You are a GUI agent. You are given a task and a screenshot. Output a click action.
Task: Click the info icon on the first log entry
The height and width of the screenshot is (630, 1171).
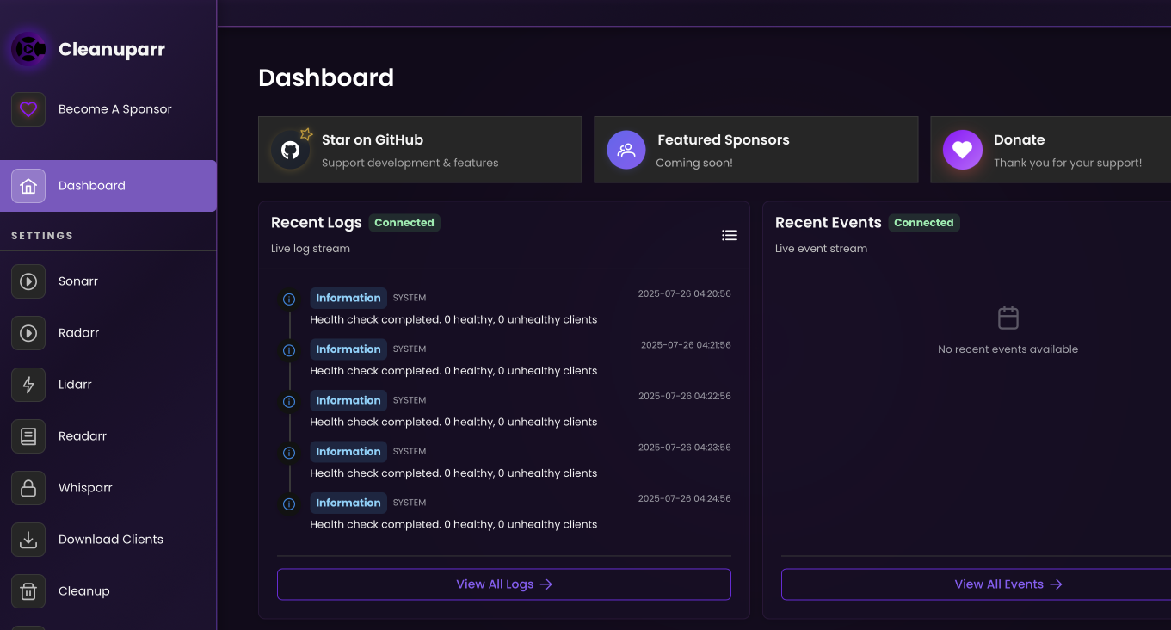(x=289, y=299)
